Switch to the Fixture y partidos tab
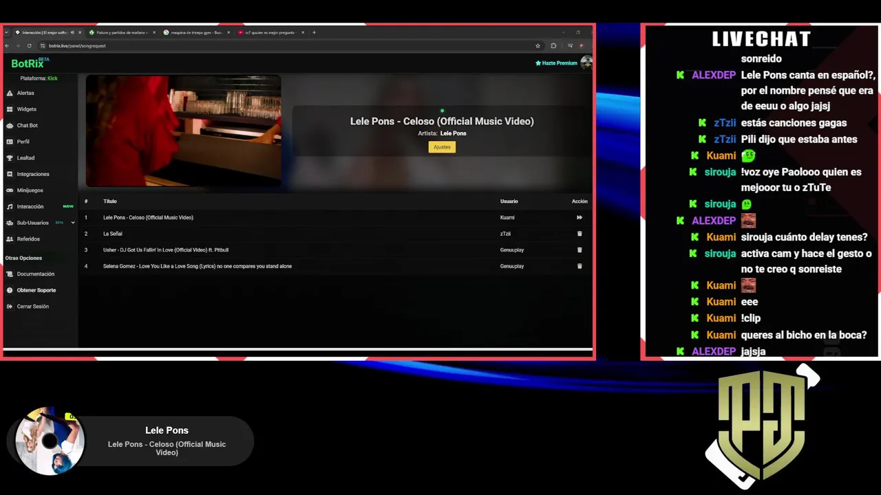Viewport: 881px width, 495px height. (121, 32)
